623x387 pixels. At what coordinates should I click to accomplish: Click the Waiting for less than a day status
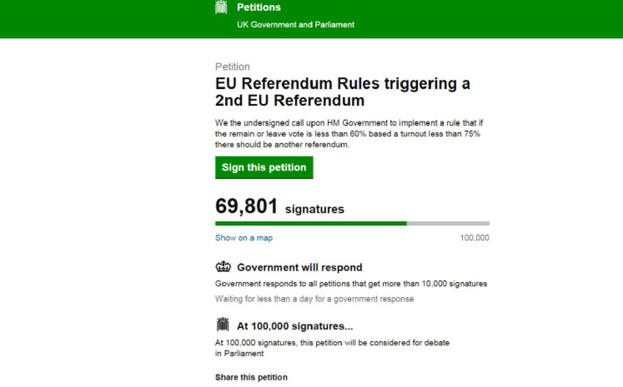314,299
